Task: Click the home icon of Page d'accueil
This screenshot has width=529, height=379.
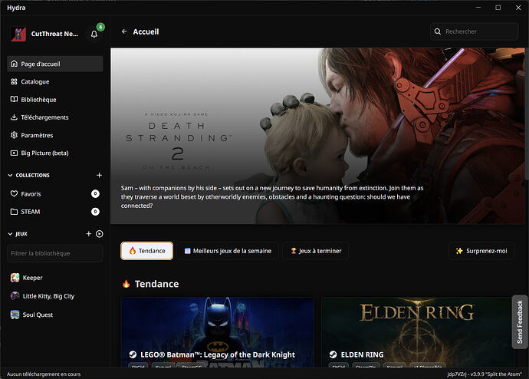Action: tap(14, 64)
